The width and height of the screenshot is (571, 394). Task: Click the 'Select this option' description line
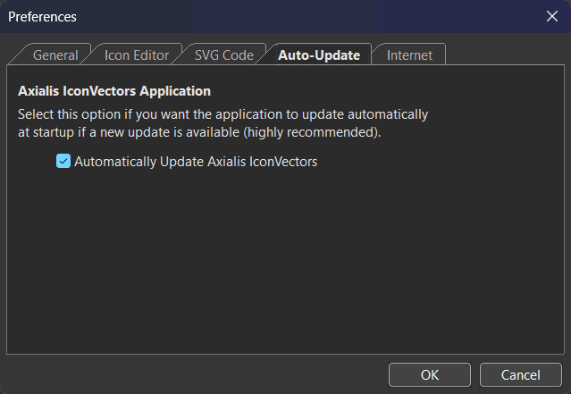pyautogui.click(x=223, y=114)
